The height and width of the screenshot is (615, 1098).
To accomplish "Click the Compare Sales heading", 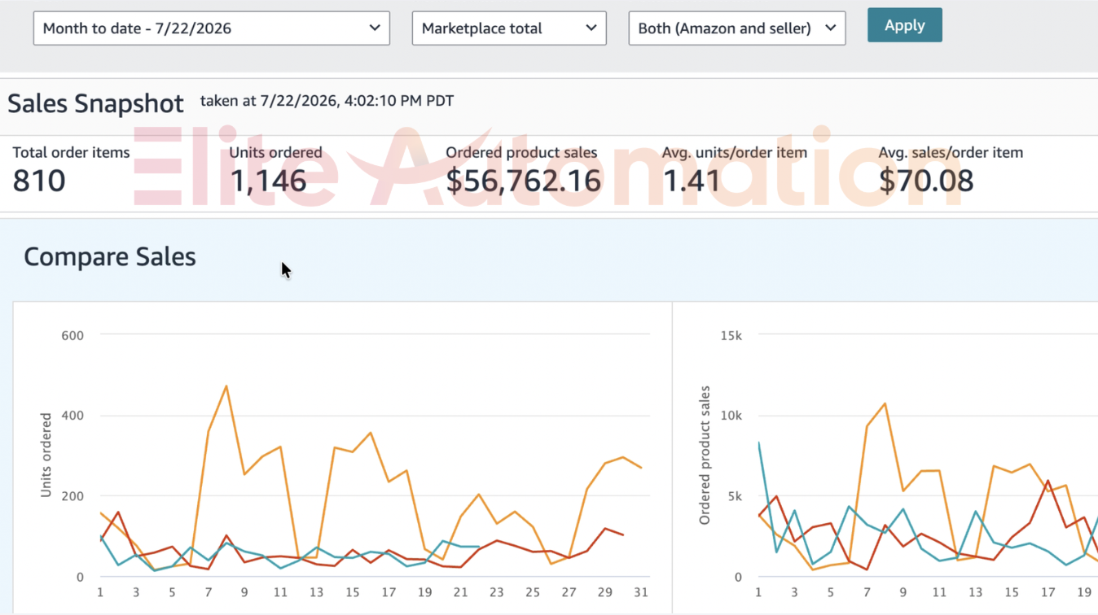I will pyautogui.click(x=110, y=257).
